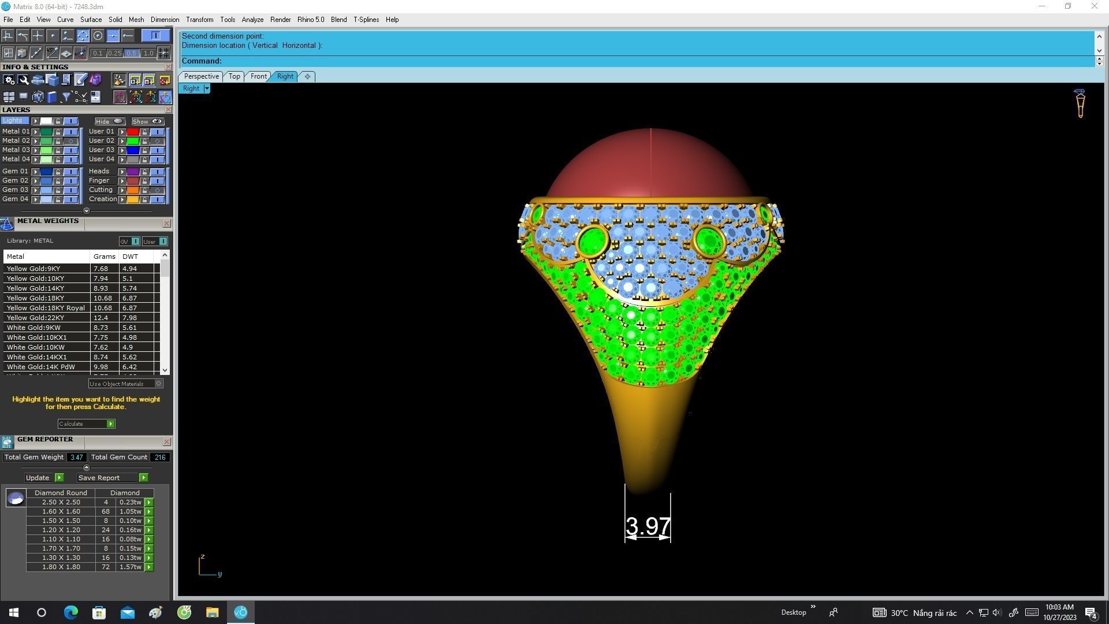Expand the 1.60 X 1.60 diamond row arrow

point(149,512)
